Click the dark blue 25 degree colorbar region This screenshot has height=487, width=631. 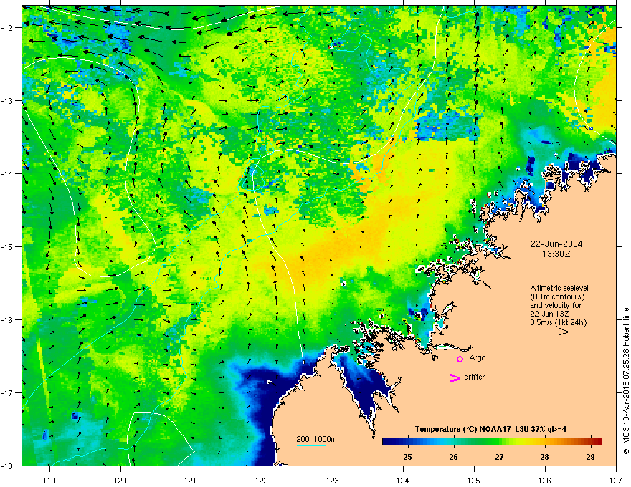[407, 441]
